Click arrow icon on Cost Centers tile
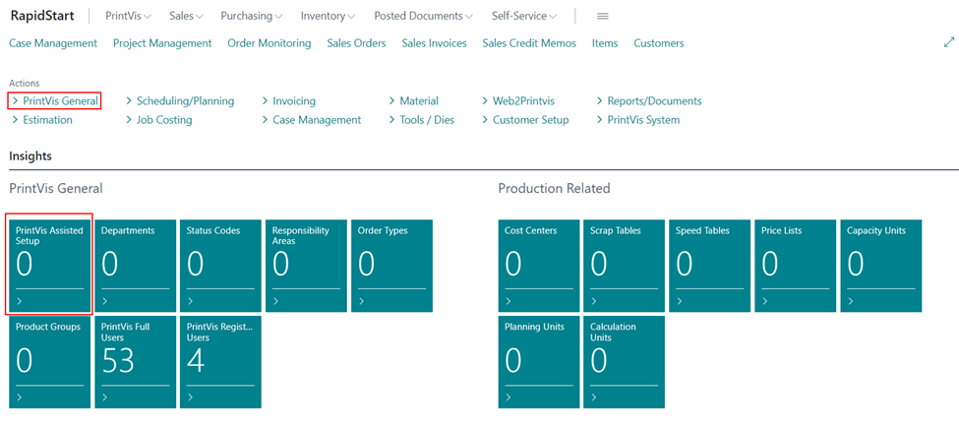This screenshot has width=959, height=426. tap(509, 301)
